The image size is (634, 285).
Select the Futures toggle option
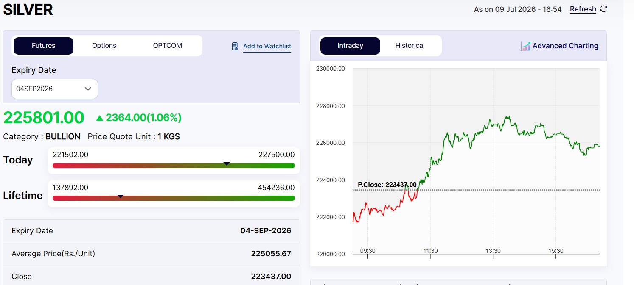(43, 46)
